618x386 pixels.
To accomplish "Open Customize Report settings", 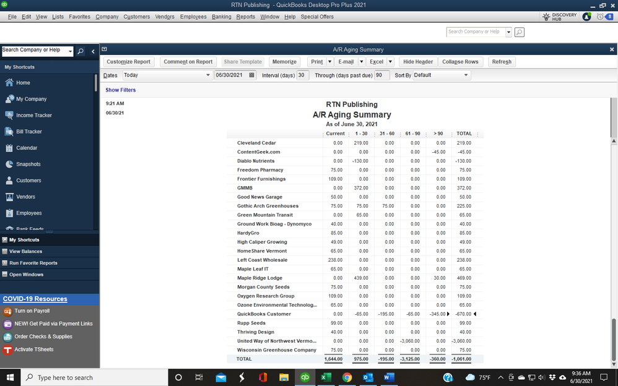I will 128,62.
